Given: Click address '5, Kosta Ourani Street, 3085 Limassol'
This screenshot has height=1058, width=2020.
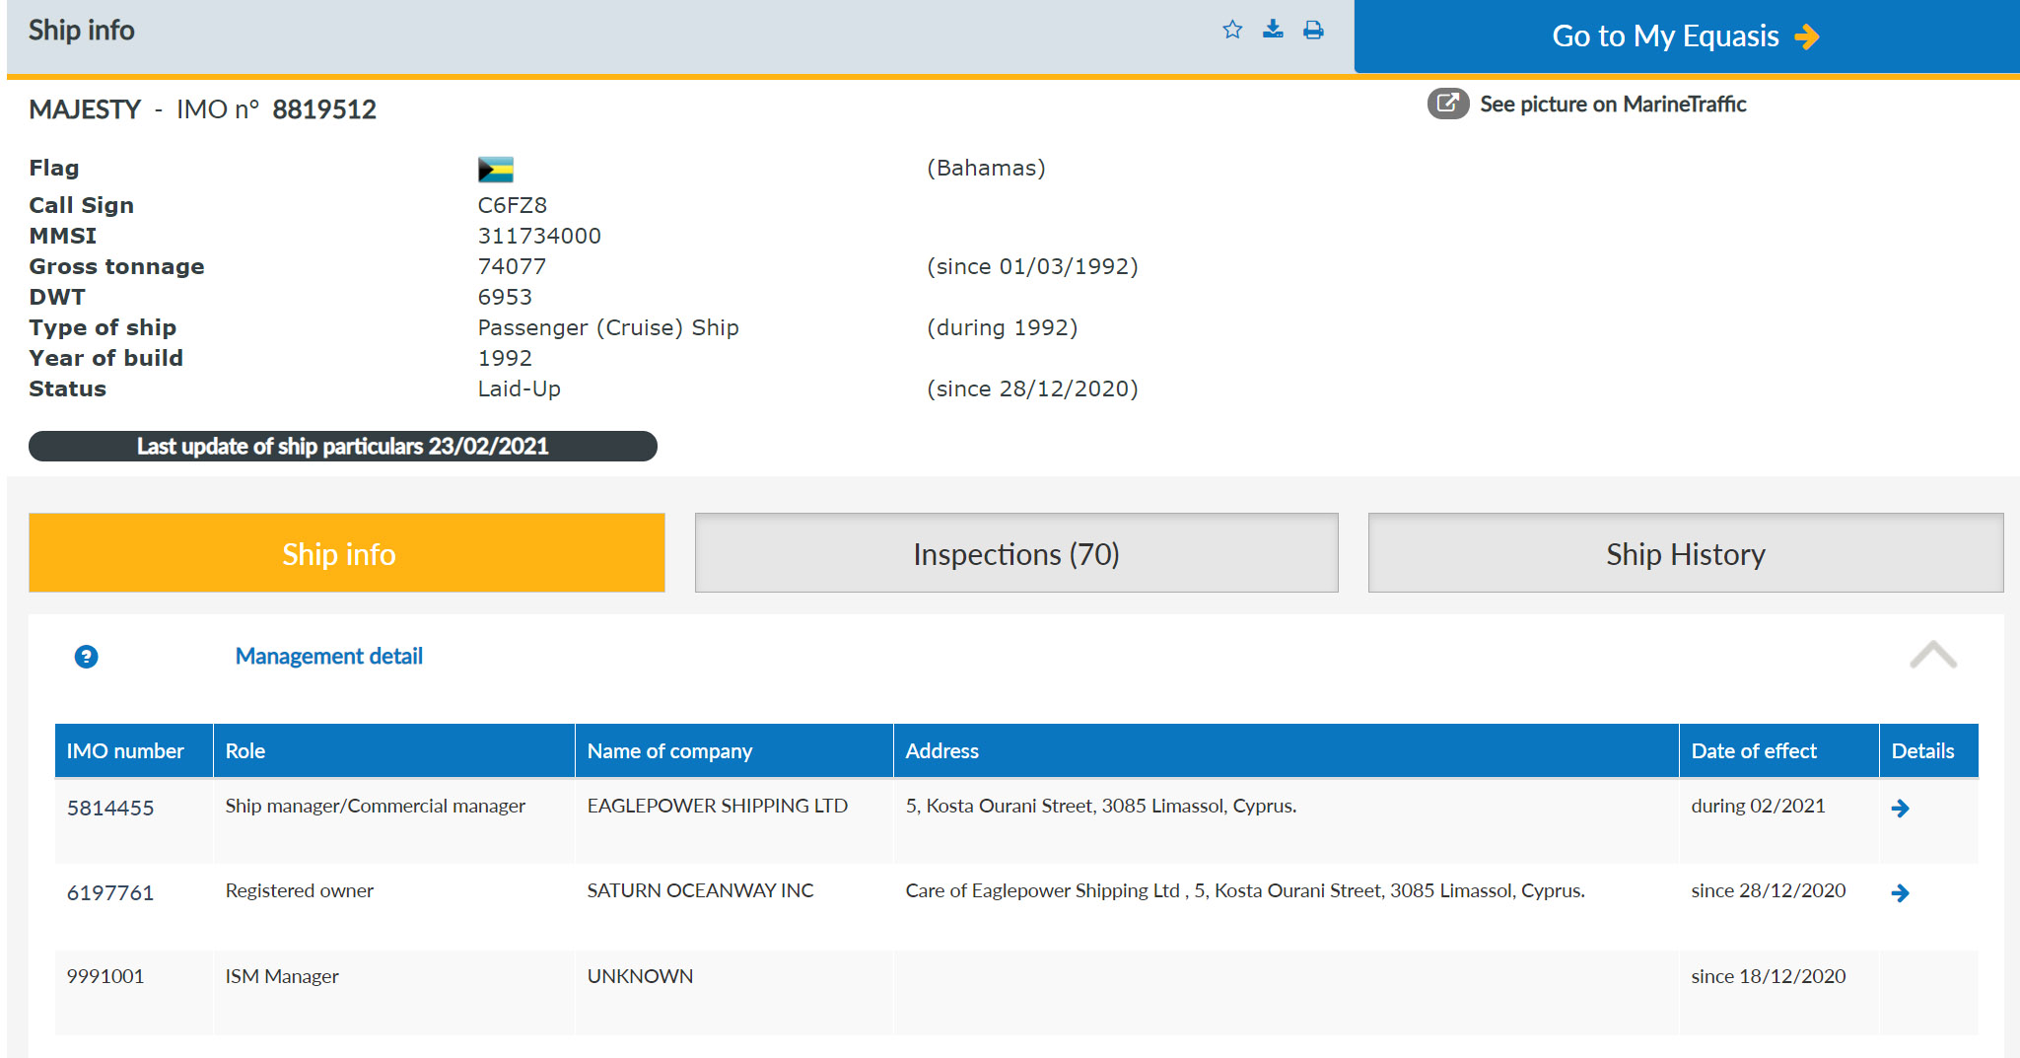Looking at the screenshot, I should point(1101,806).
